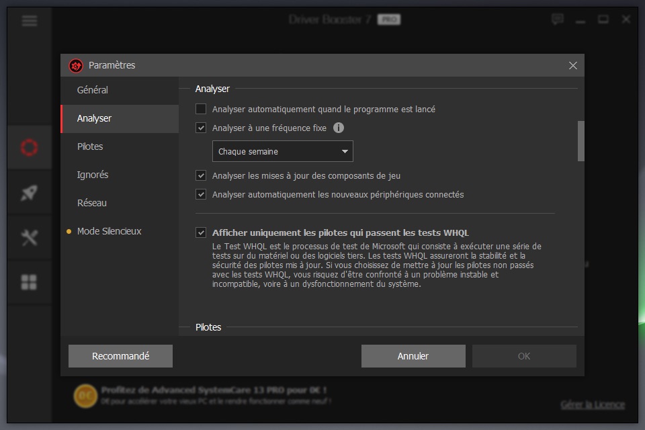Click the Analyser section heading in panel
Viewport: 645px width, 430px height.
tap(212, 89)
